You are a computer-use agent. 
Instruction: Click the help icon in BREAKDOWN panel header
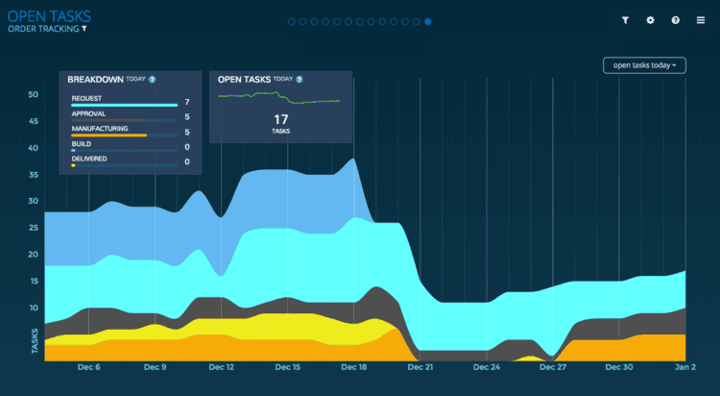pyautogui.click(x=152, y=80)
